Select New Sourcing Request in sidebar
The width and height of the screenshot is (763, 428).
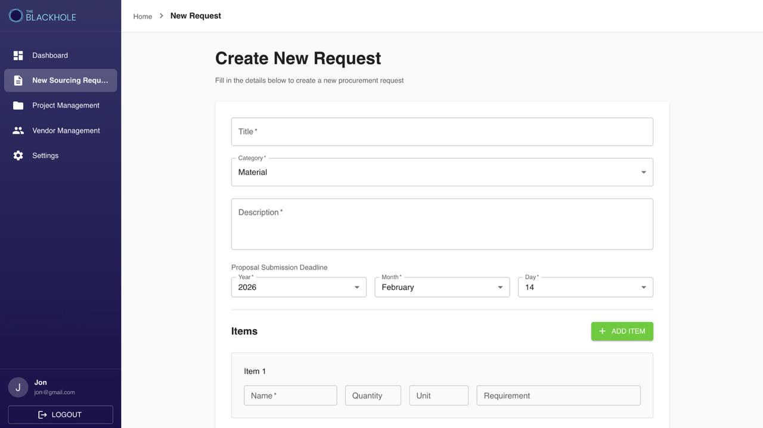(x=60, y=80)
